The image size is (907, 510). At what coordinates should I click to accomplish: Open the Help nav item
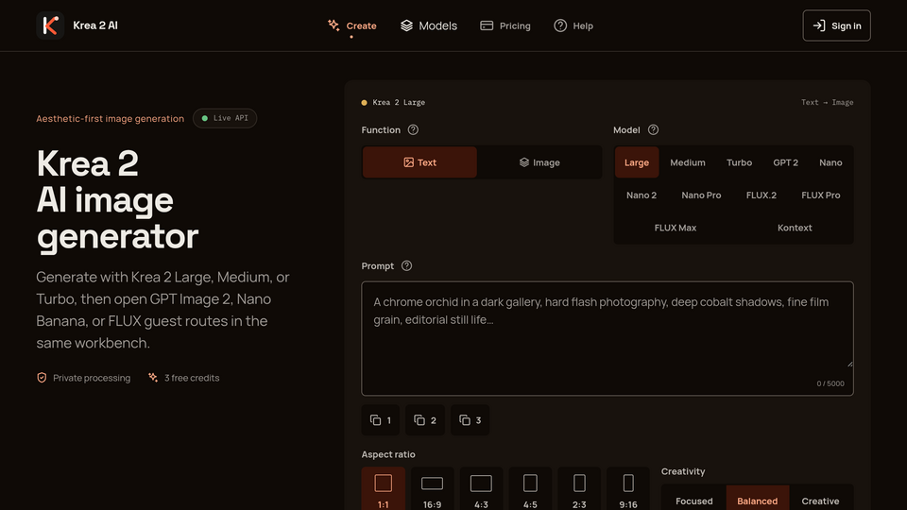tap(573, 25)
